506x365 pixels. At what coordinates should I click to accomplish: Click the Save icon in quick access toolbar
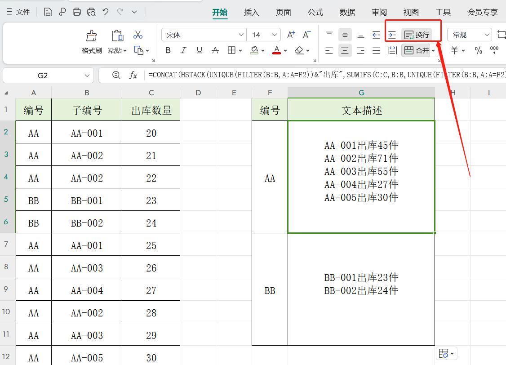click(x=48, y=12)
